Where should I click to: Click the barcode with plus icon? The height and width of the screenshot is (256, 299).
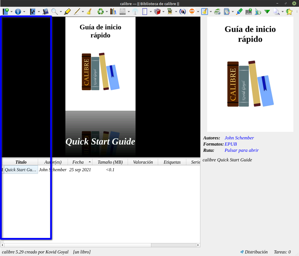(x=249, y=12)
